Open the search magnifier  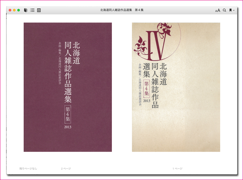(224, 10)
